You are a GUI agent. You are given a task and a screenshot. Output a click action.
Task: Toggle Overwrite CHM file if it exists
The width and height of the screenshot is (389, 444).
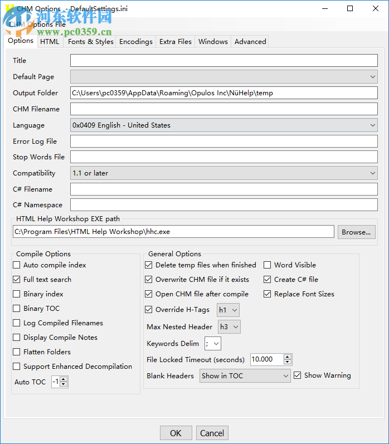click(x=149, y=280)
